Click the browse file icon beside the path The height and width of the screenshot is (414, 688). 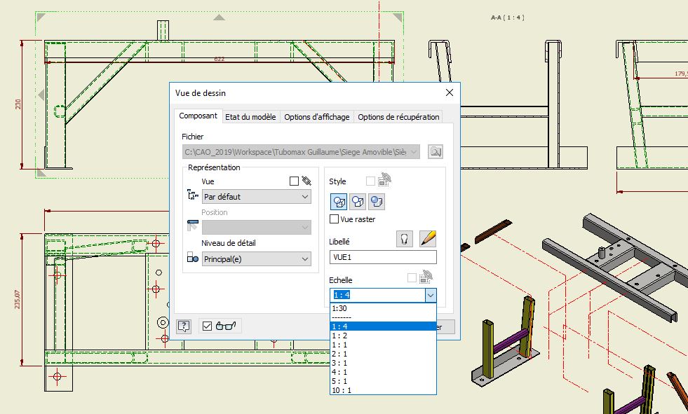coord(436,152)
